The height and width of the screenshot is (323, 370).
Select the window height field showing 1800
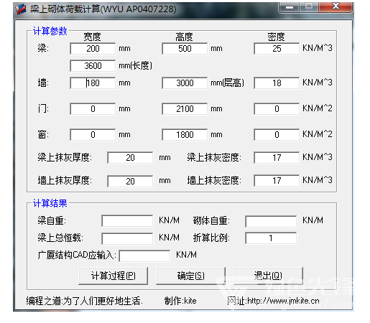[185, 135]
